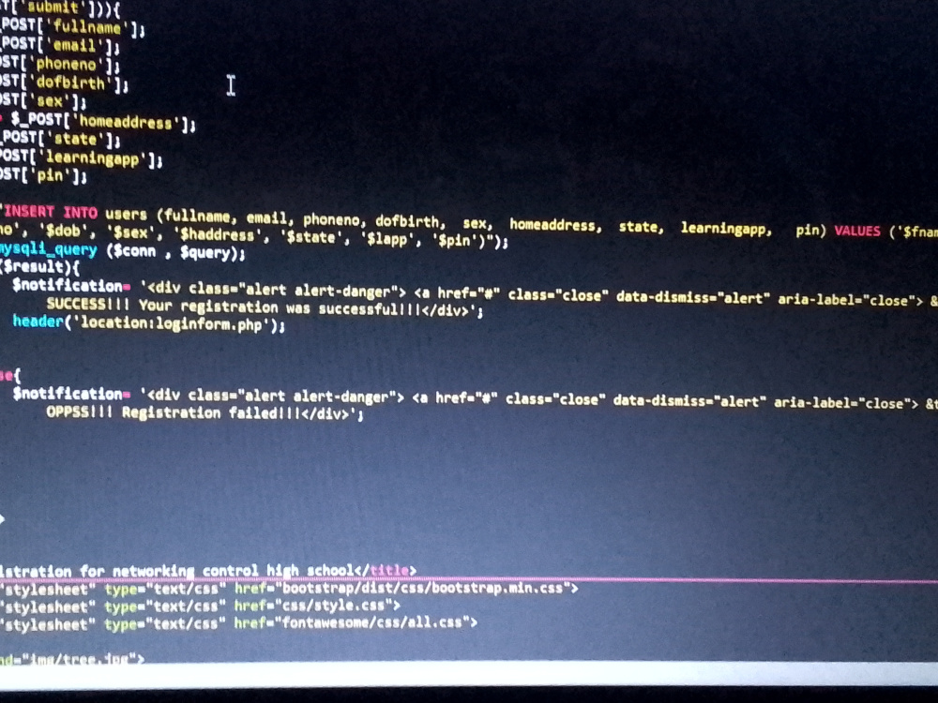Click the 'pin' POST key

click(x=49, y=176)
